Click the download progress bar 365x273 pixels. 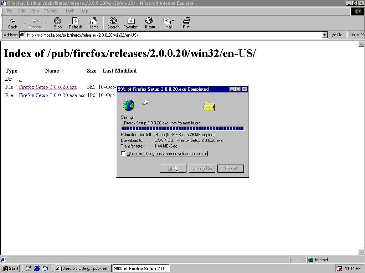pos(182,128)
